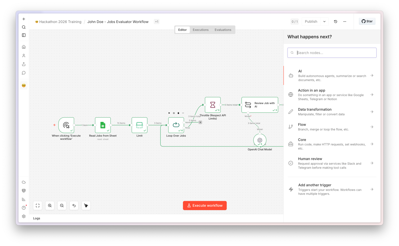Image resolution: width=399 pixels, height=246 pixels.
Task: Select the Throttle hourglass node
Action: pos(213,105)
